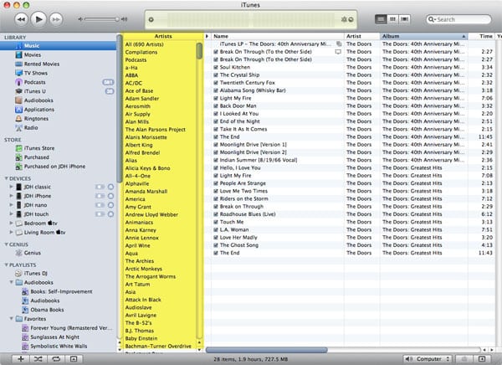Uncheck Back Door Man checkbox
This screenshot has width=502, height=365.
[x=216, y=106]
